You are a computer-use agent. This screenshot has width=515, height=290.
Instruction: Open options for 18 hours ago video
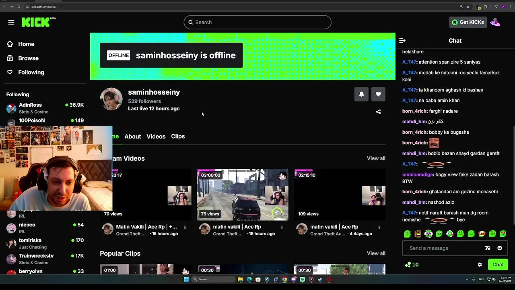pos(282,228)
